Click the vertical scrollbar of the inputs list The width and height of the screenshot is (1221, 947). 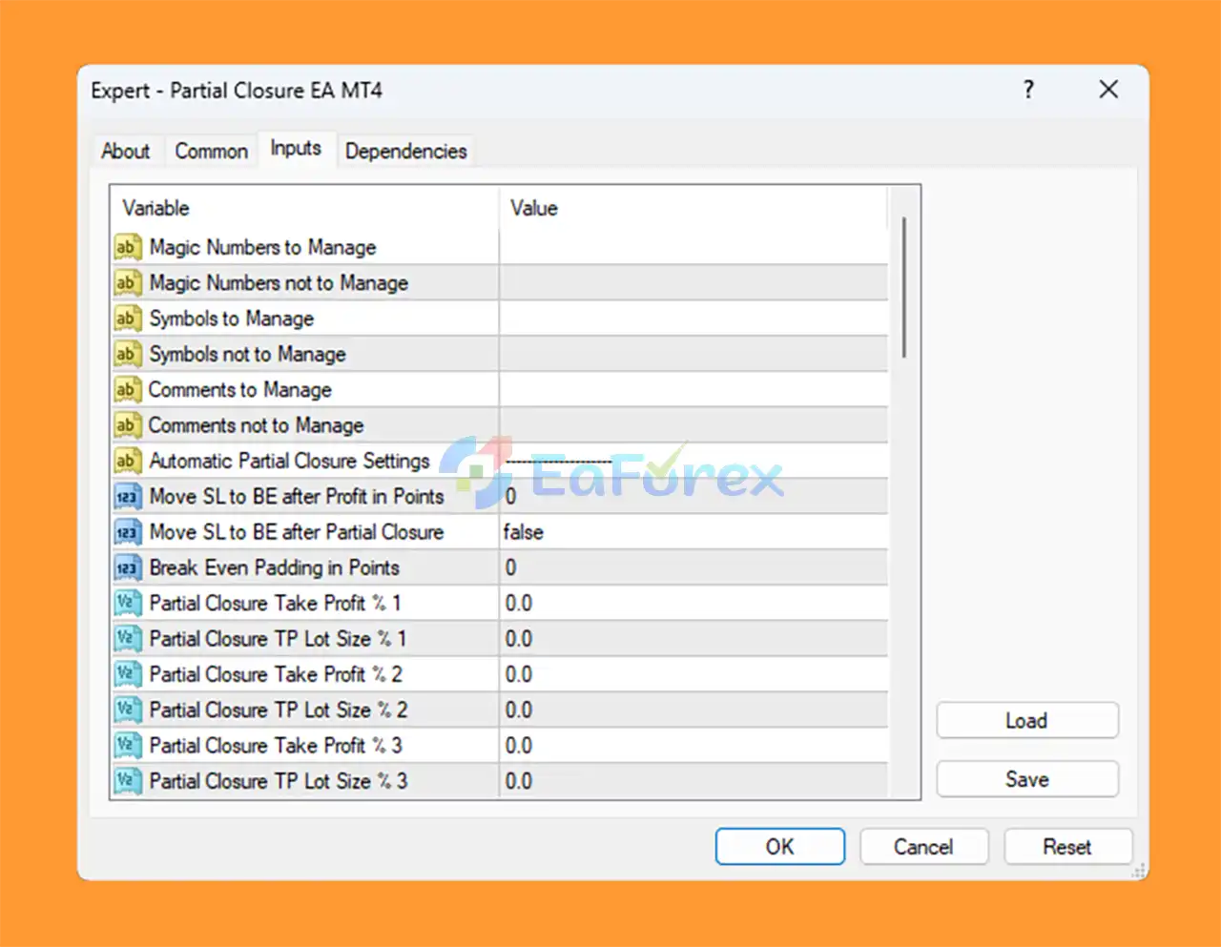point(903,288)
